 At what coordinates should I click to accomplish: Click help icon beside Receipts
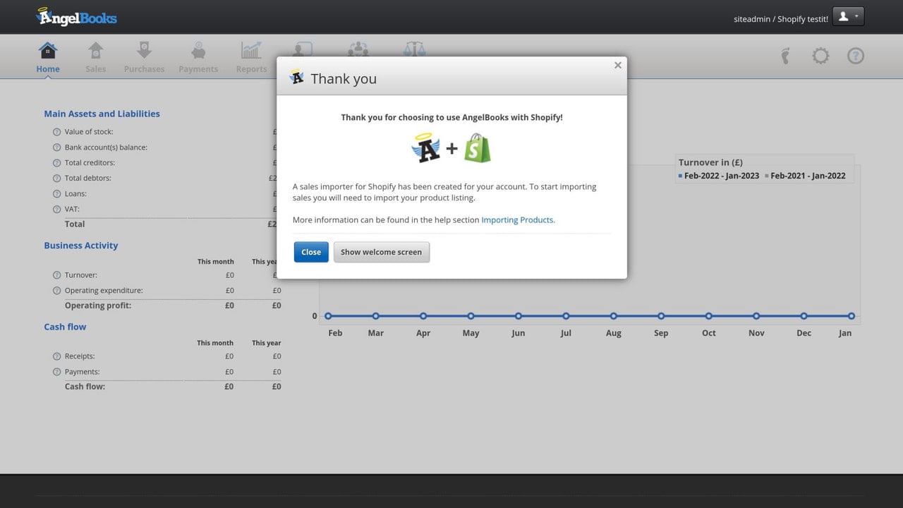click(x=57, y=356)
